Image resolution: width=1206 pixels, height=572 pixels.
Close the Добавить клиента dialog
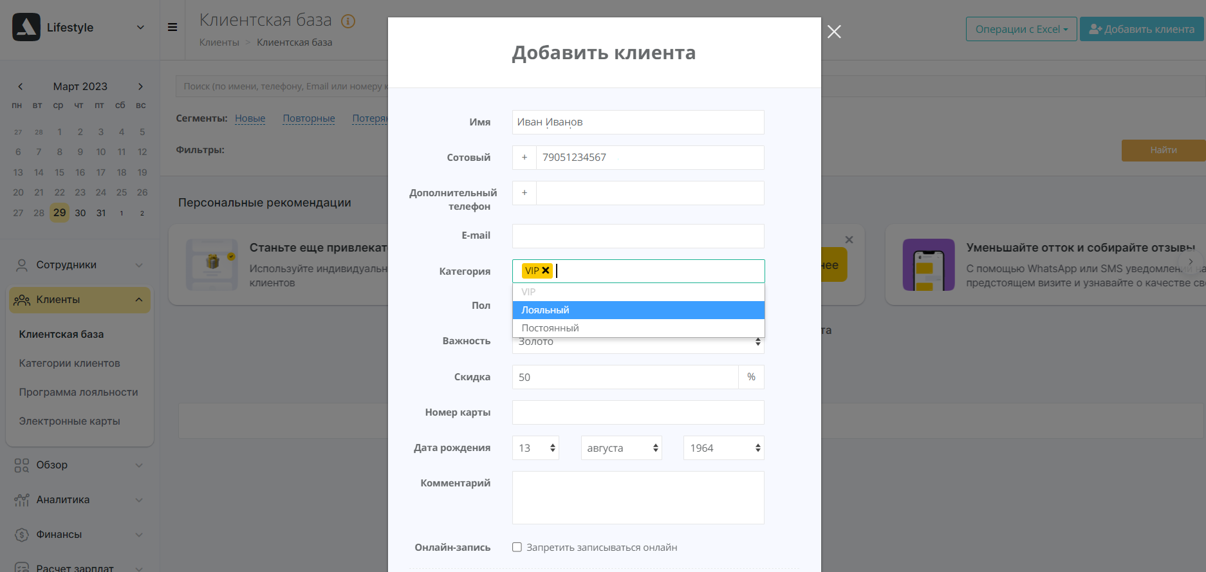pos(834,32)
